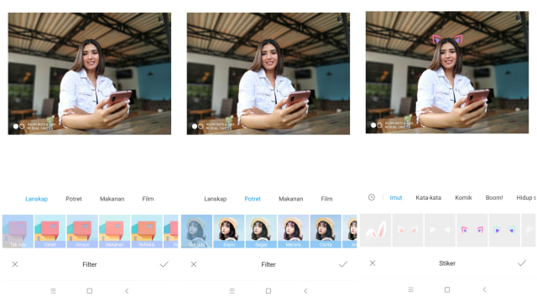Tap menu navigation icon in Potret screen
The image size is (537, 302).
click(x=232, y=291)
